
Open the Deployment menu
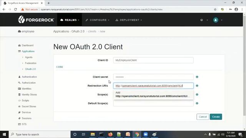tap(129, 20)
